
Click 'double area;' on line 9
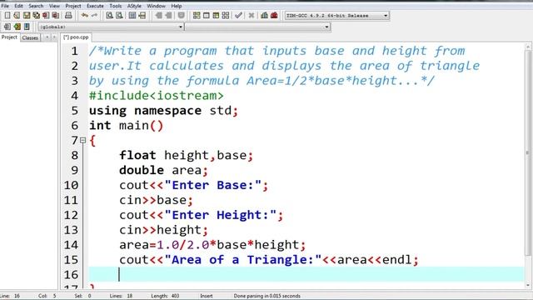163,170
